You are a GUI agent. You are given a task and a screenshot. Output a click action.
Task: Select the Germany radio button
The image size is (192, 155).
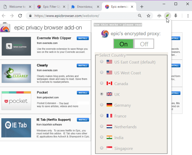[x=102, y=105]
